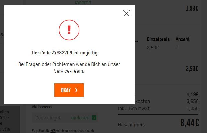207x133 pixels.
Task: Click the bold 2,50€ subtotal price
Action: (192, 69)
